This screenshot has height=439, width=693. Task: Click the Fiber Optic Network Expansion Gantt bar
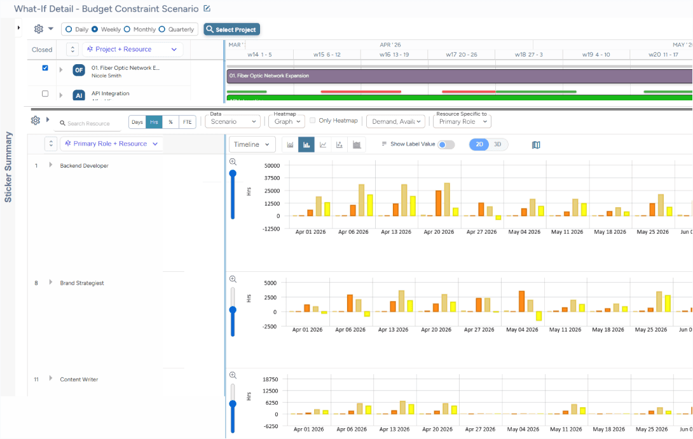[459, 76]
